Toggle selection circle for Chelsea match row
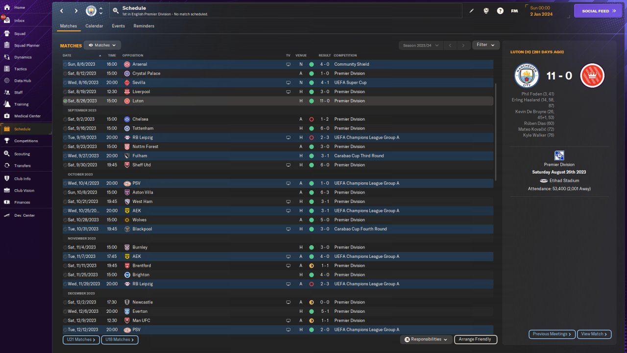Screen dimensions: 627x353 tap(65, 119)
